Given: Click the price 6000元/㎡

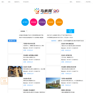Looking at the screenshot, I should pyautogui.click(x=28, y=62).
